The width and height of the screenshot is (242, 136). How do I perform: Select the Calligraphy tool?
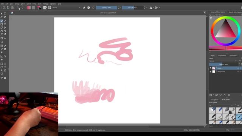click(5, 17)
